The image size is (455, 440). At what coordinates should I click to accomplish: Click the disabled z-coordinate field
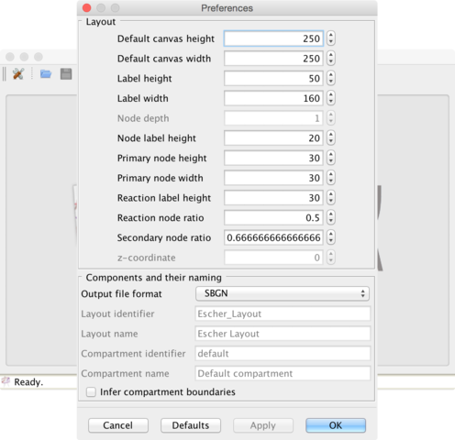[273, 258]
